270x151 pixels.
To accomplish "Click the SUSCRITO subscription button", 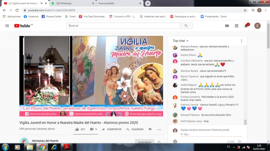I will click(145, 142).
